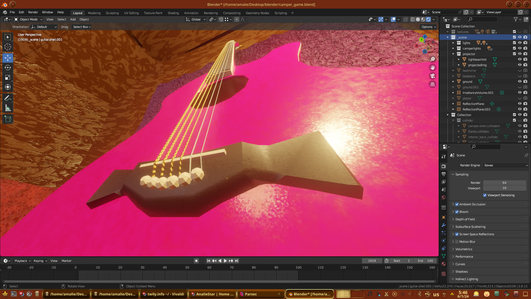531x299 pixels.
Task: Open the Render menu
Action: [33, 12]
